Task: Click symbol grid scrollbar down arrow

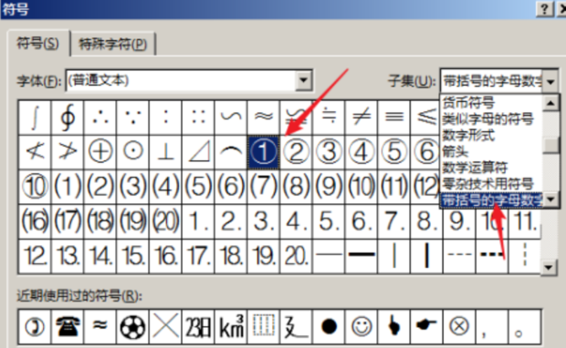Action: click(x=549, y=267)
